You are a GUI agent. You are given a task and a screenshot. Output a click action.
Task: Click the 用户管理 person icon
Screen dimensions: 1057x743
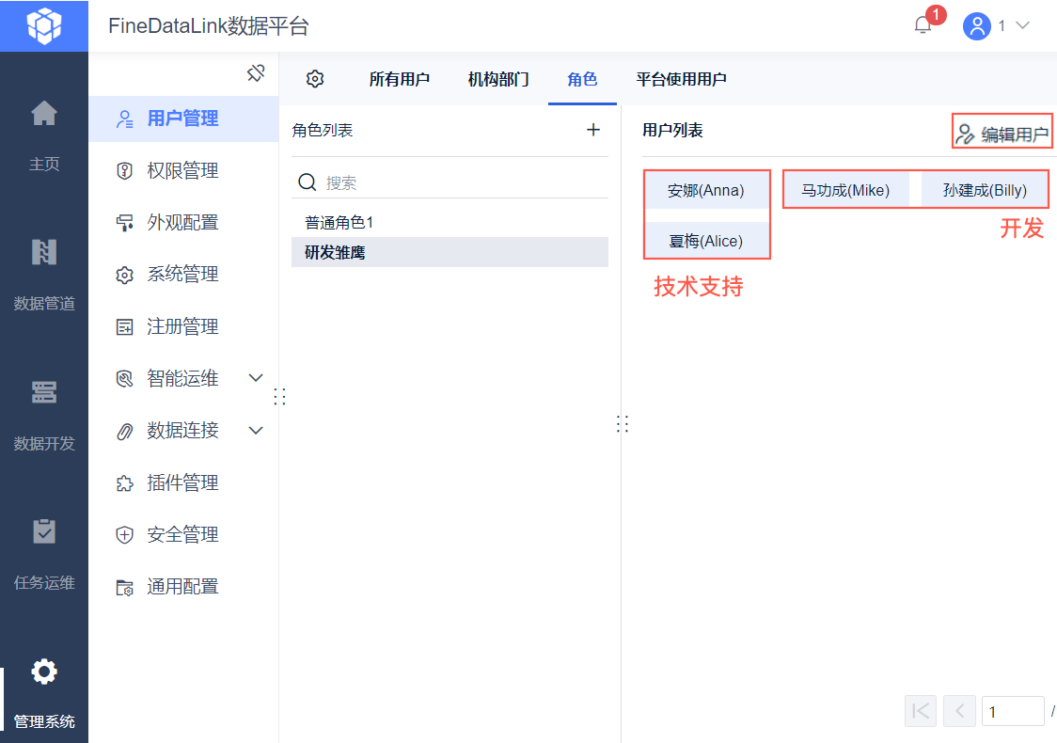pos(125,119)
